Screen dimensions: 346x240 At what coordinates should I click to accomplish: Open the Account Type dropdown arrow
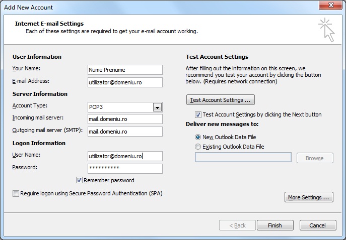pos(157,107)
